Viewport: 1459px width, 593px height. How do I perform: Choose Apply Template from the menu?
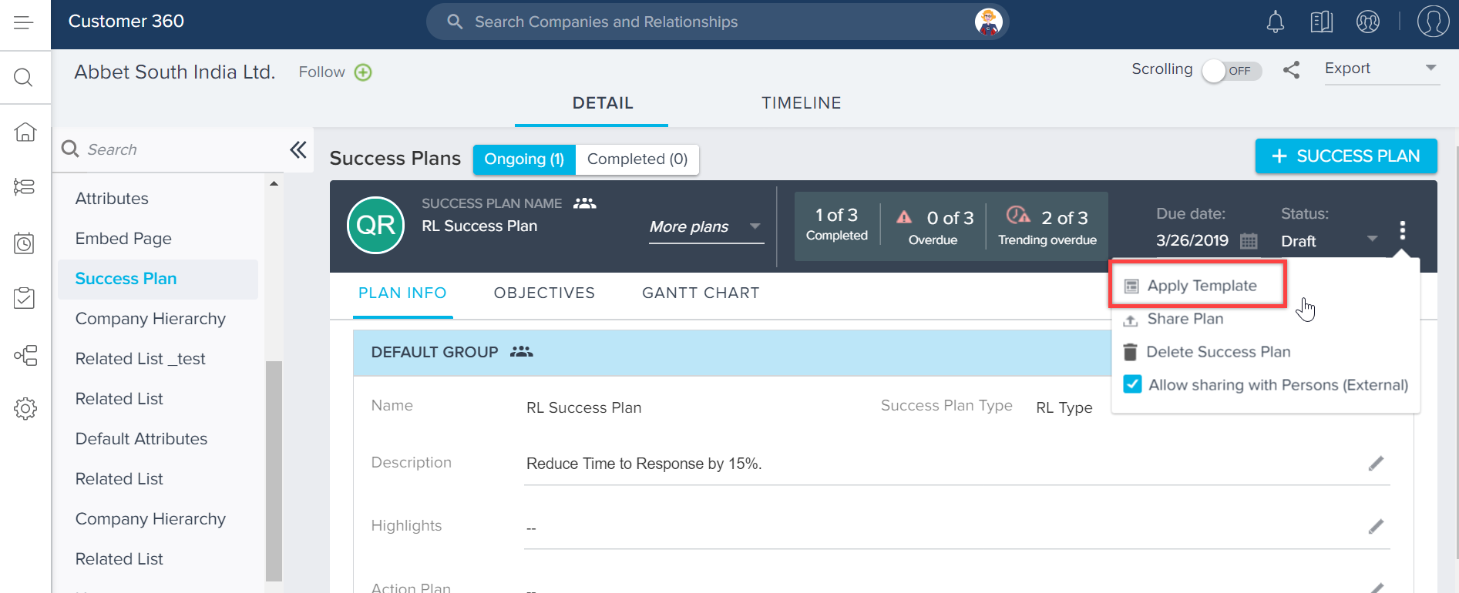pyautogui.click(x=1198, y=286)
